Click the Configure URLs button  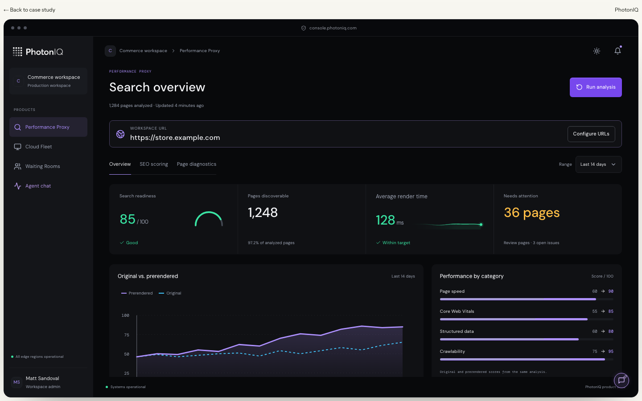tap(591, 134)
